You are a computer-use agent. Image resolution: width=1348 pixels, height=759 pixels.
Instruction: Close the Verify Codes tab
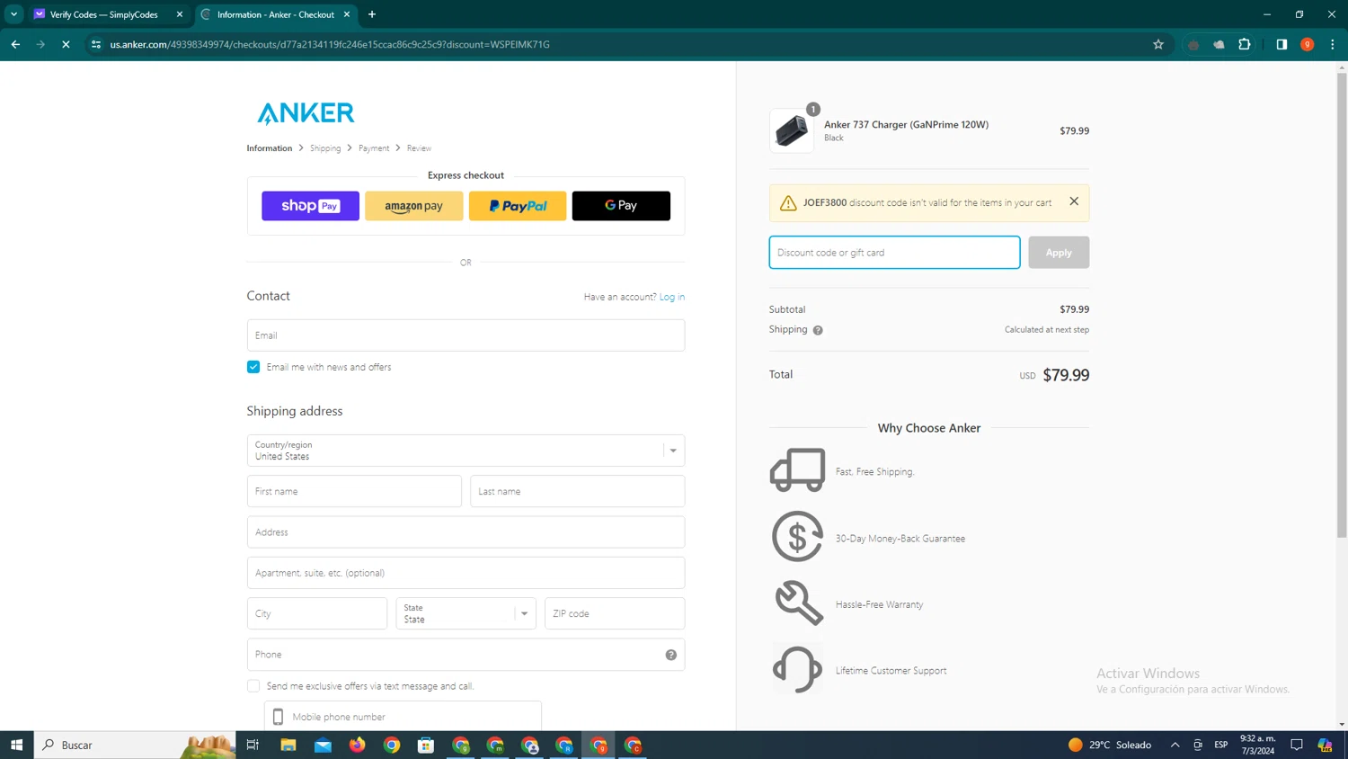[x=180, y=14]
